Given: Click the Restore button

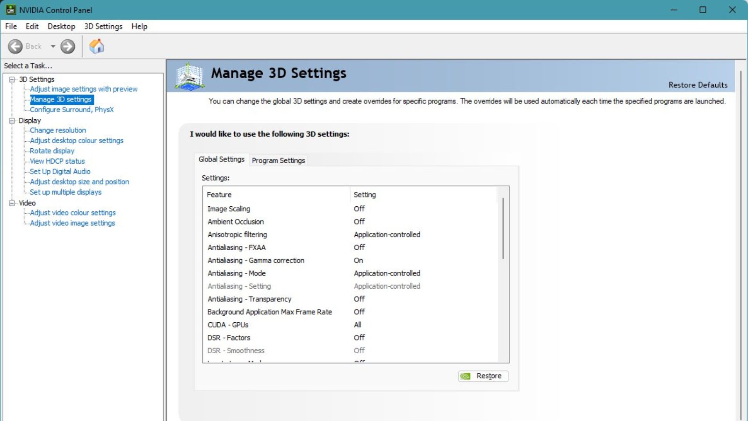Looking at the screenshot, I should click(x=483, y=376).
